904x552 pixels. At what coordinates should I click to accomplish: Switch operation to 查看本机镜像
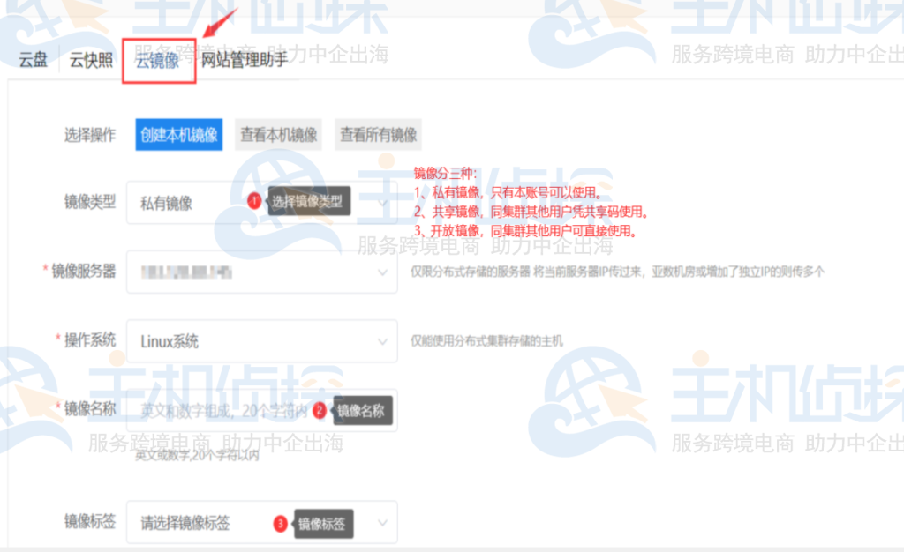click(x=276, y=134)
